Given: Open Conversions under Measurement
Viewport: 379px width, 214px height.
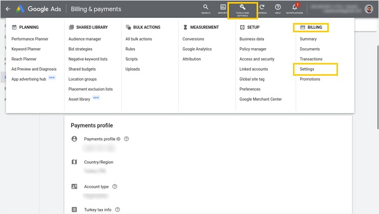Looking at the screenshot, I should click(x=194, y=39).
